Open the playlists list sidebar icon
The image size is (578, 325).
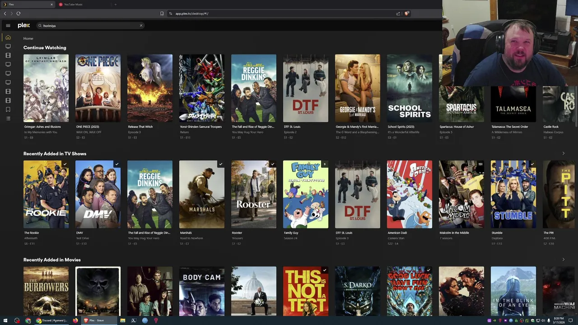click(x=8, y=118)
